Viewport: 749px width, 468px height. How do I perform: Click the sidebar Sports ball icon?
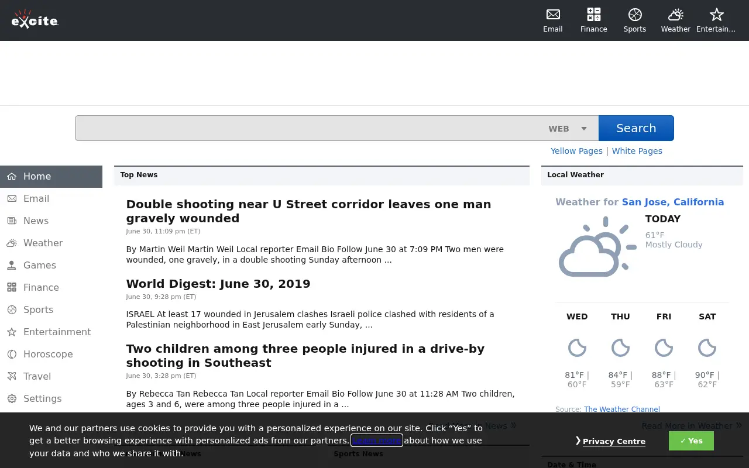pos(12,309)
